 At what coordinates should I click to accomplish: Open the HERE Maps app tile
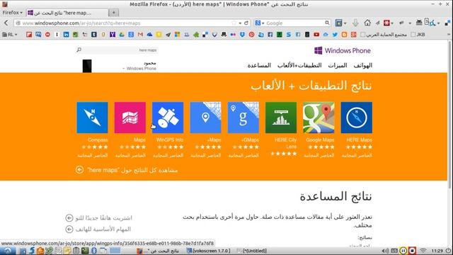(356, 118)
